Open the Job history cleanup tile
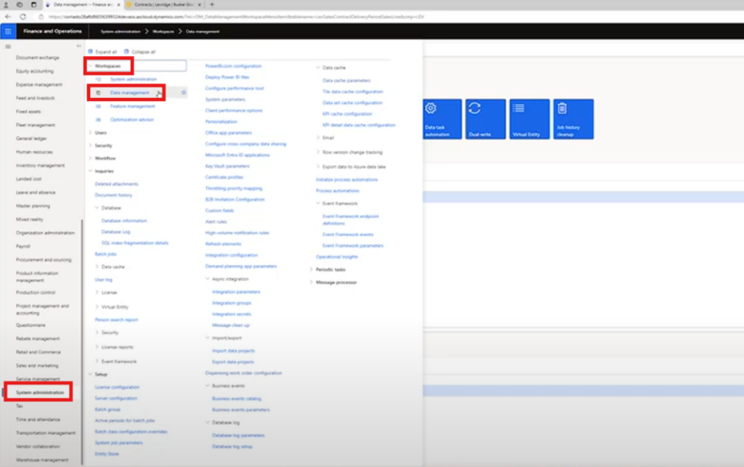Image resolution: width=744 pixels, height=467 pixels. (x=573, y=119)
